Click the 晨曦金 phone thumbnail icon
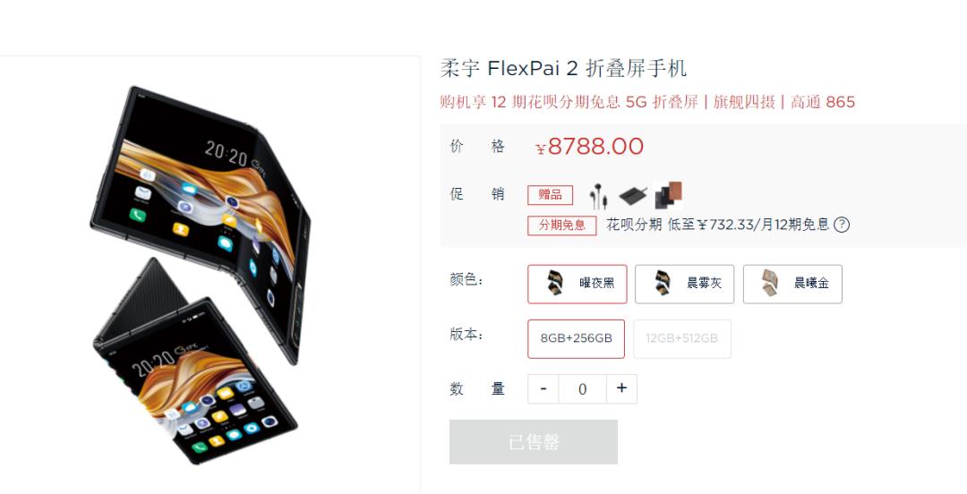Viewport: 967px width, 494px height. point(769,283)
